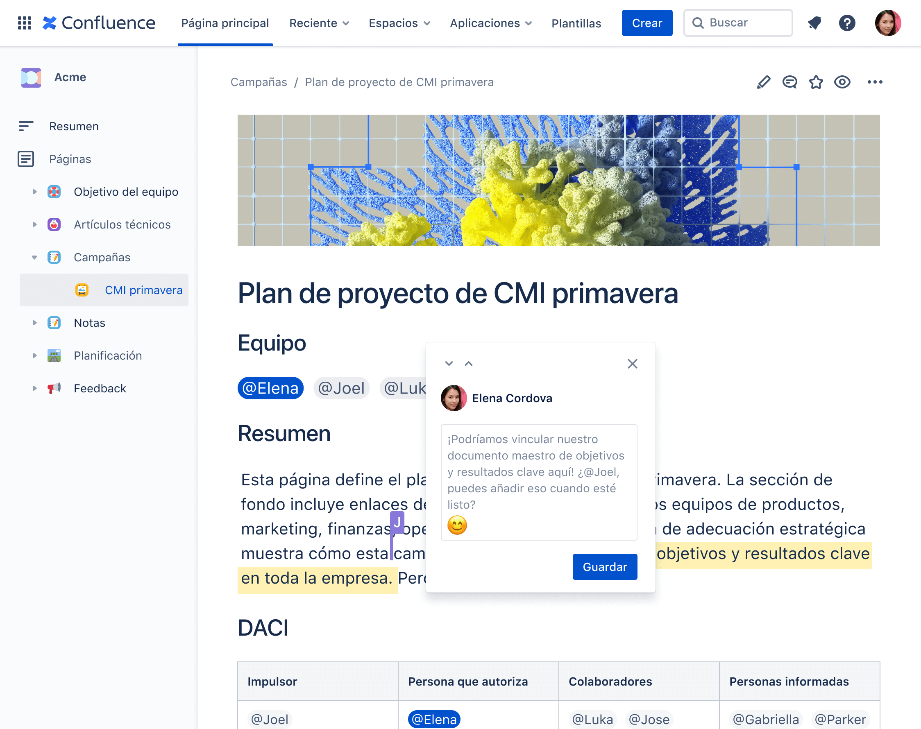This screenshot has width=921, height=729.
Task: Expand the Notas tree item
Action: (34, 323)
